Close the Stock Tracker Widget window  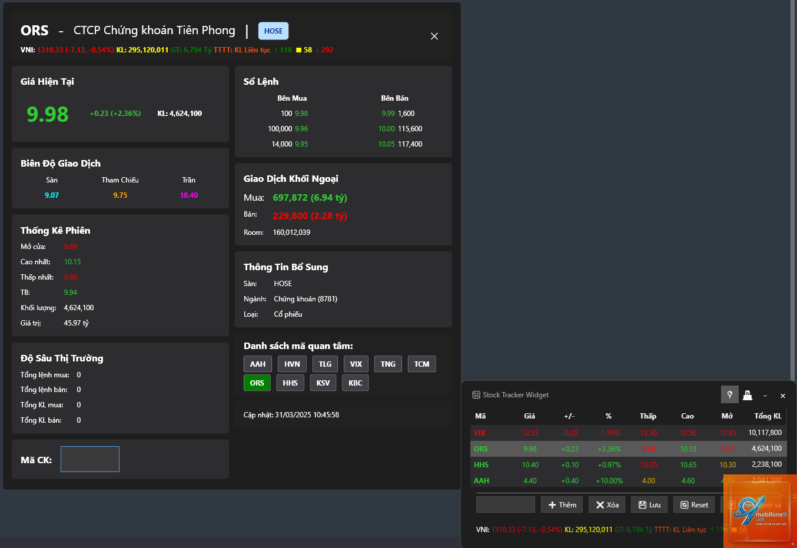click(783, 396)
